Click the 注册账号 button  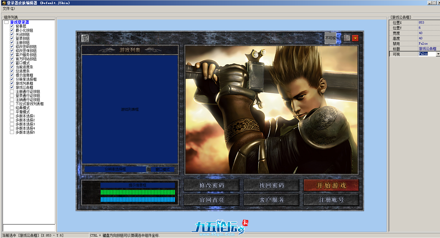(x=331, y=200)
